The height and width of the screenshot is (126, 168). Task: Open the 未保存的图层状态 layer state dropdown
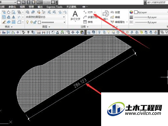[45, 17]
